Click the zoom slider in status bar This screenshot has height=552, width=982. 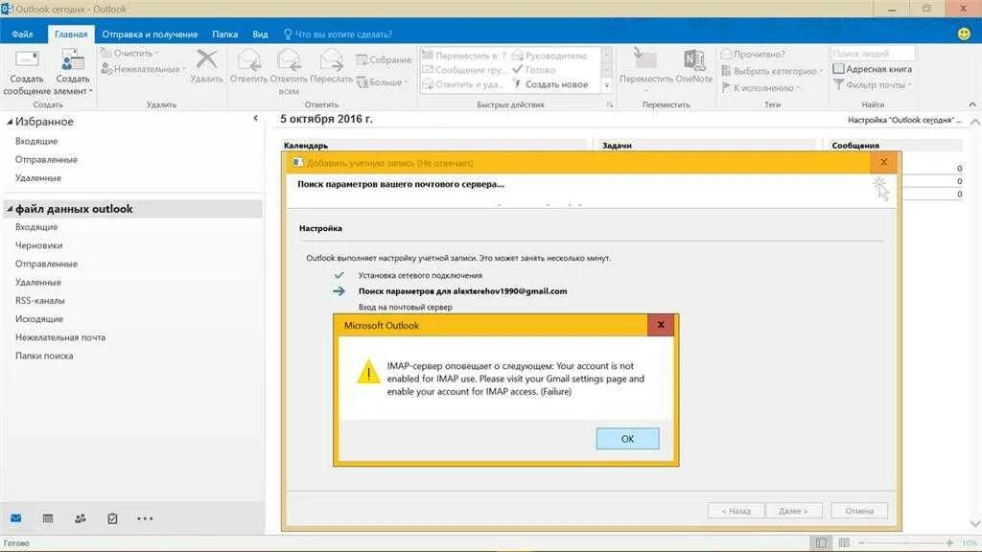click(x=905, y=542)
